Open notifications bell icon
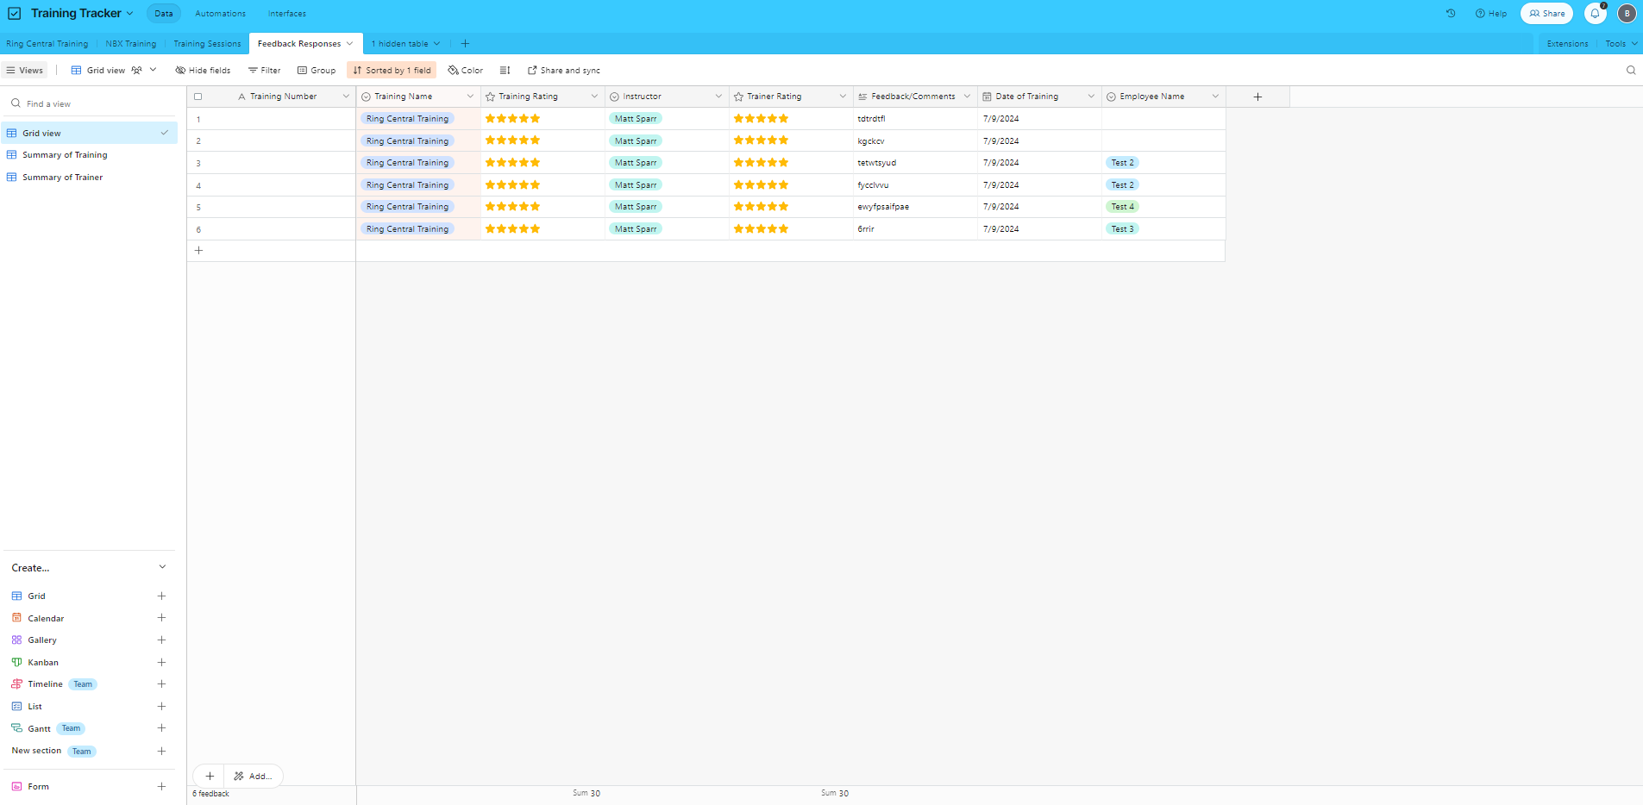Screen dimensions: 1643x805 (x=1595, y=14)
